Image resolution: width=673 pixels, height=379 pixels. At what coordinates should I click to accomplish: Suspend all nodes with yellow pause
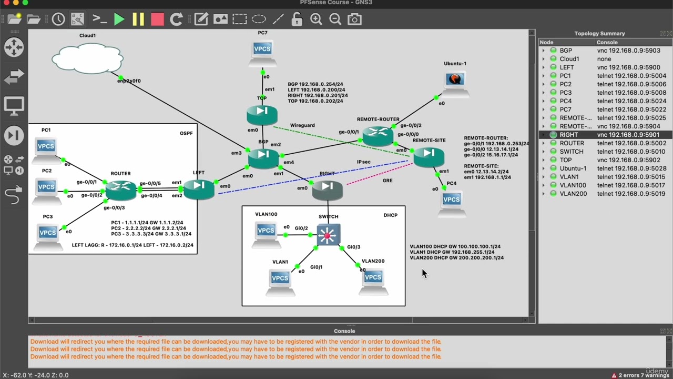pyautogui.click(x=138, y=19)
